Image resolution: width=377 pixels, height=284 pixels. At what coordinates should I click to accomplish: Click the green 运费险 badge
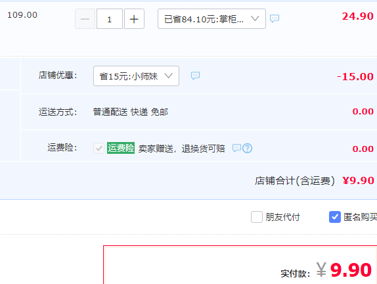click(x=121, y=148)
